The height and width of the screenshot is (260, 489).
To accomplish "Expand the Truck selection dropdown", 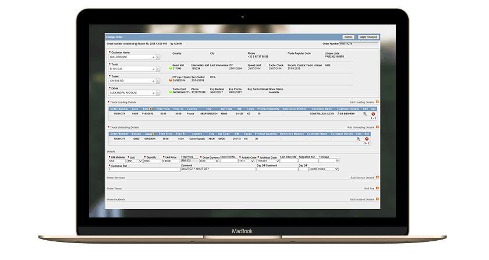I will click(158, 69).
